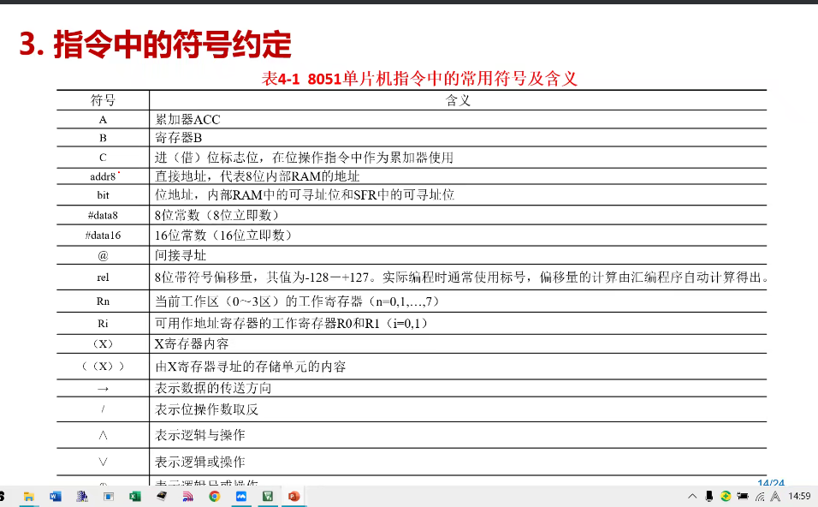Viewport: 818px width, 507px height.
Task: Select the symbol cell #data16
Action: coord(103,236)
